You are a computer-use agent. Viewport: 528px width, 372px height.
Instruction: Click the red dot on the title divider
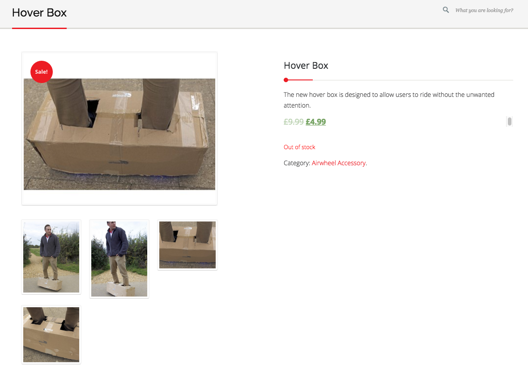pos(286,80)
